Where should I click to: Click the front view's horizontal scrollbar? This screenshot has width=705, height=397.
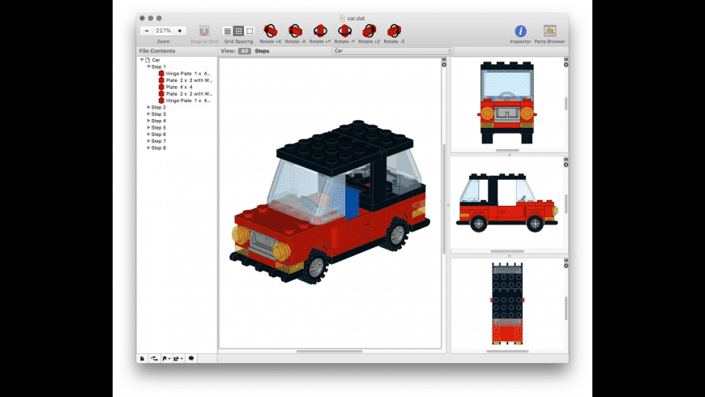(x=507, y=150)
